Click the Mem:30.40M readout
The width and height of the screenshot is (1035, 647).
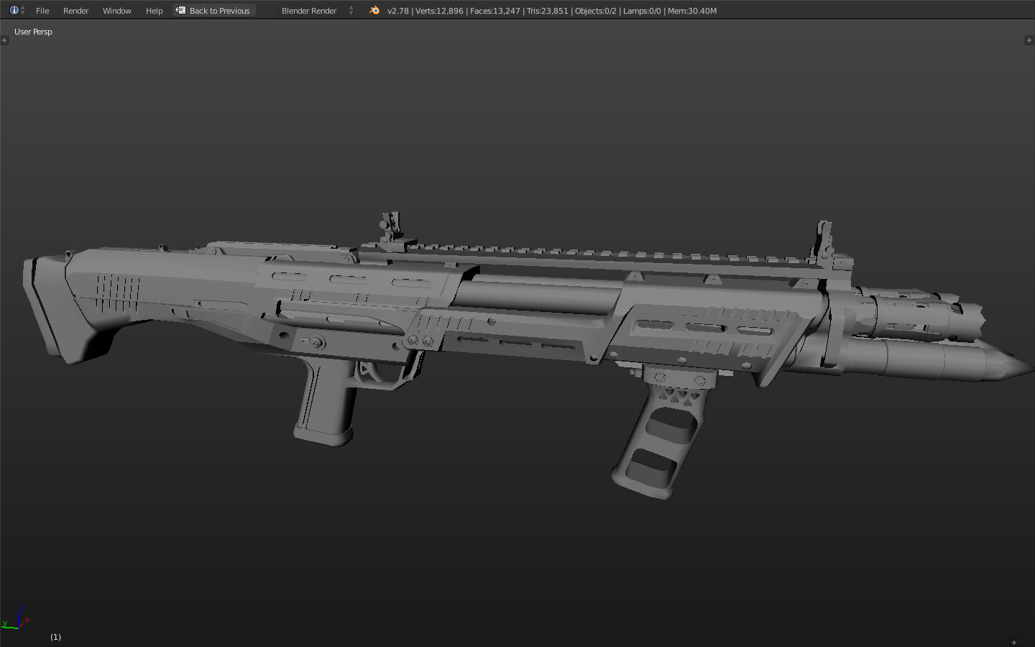691,11
